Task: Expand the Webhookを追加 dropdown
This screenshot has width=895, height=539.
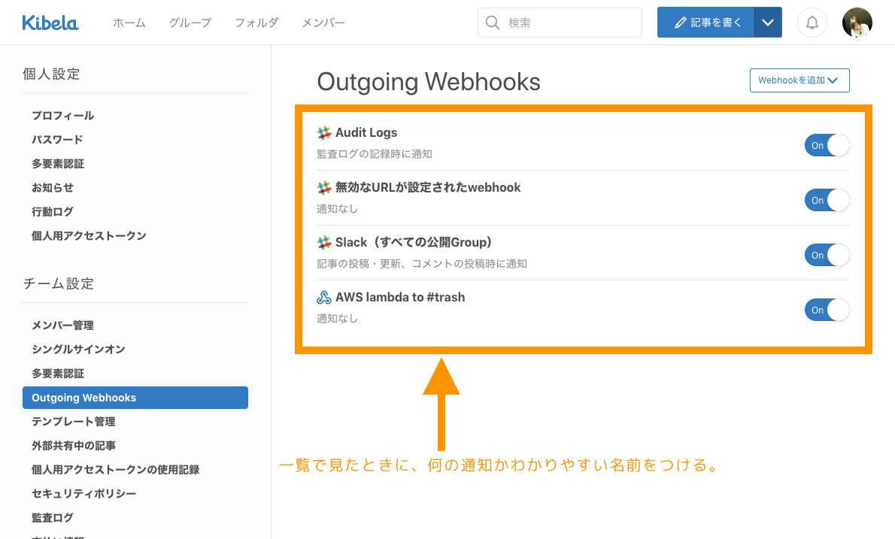Action: coord(799,80)
